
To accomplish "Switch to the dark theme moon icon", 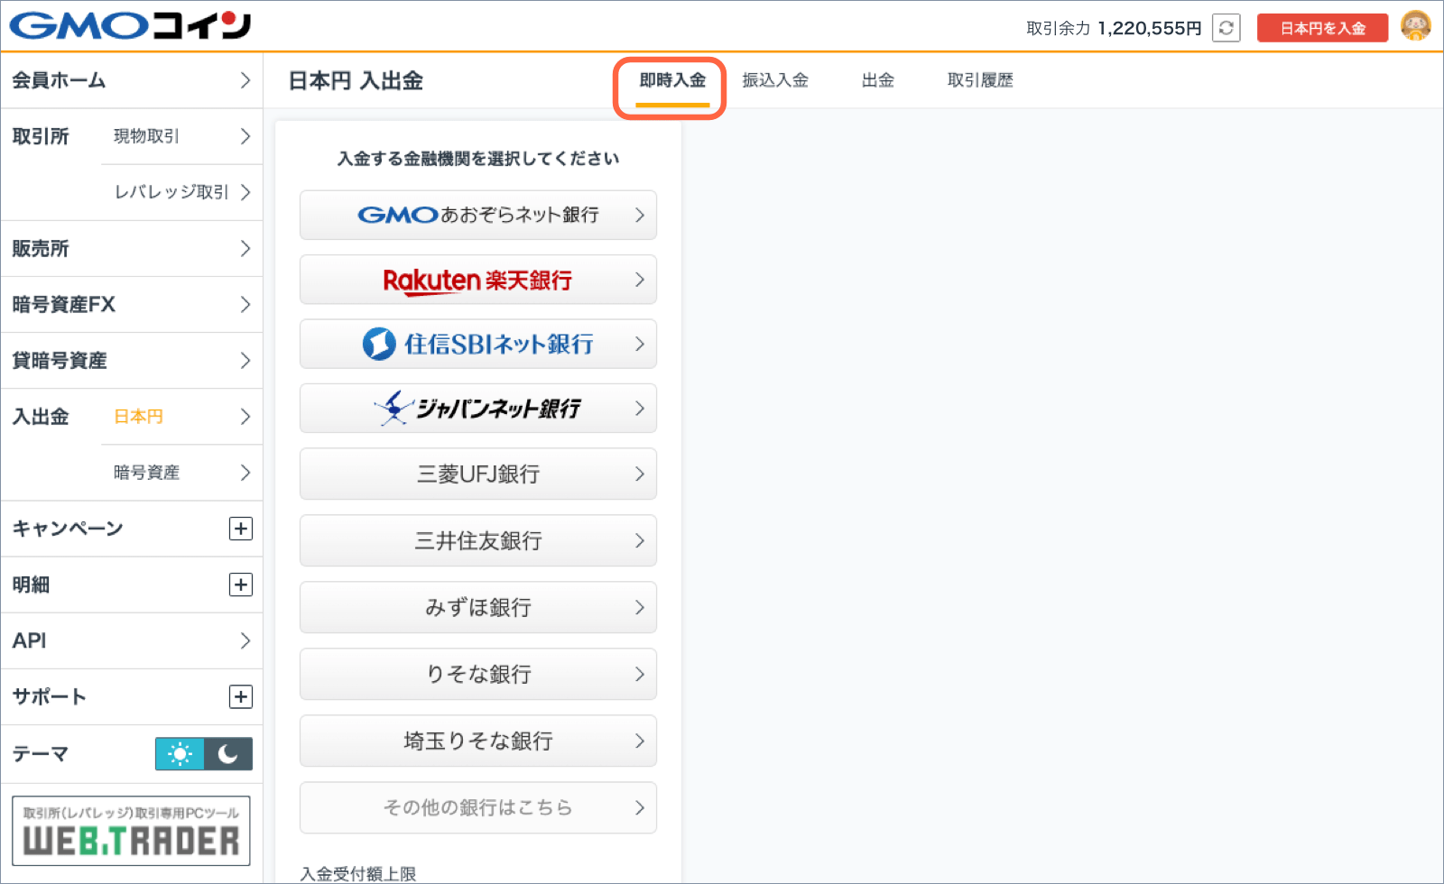I will pyautogui.click(x=228, y=754).
